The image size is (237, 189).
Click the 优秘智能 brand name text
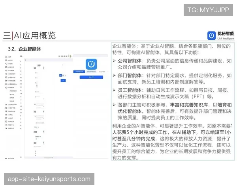coord(226,33)
